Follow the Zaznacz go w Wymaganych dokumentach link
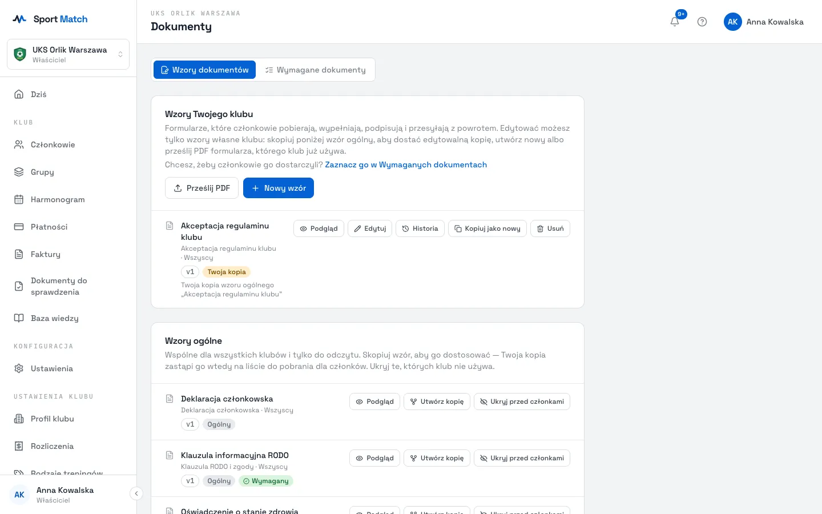 click(x=406, y=164)
